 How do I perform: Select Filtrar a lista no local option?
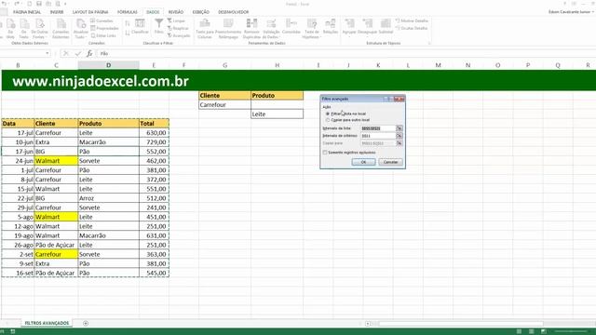tap(345, 114)
